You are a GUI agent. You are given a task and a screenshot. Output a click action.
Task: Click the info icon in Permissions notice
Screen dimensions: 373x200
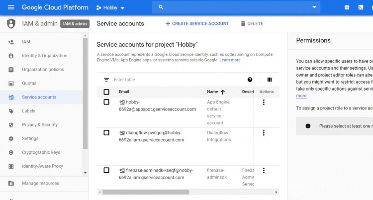tap(308, 126)
